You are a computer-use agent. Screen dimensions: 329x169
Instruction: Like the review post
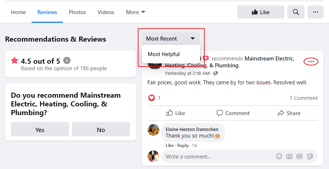tap(176, 113)
